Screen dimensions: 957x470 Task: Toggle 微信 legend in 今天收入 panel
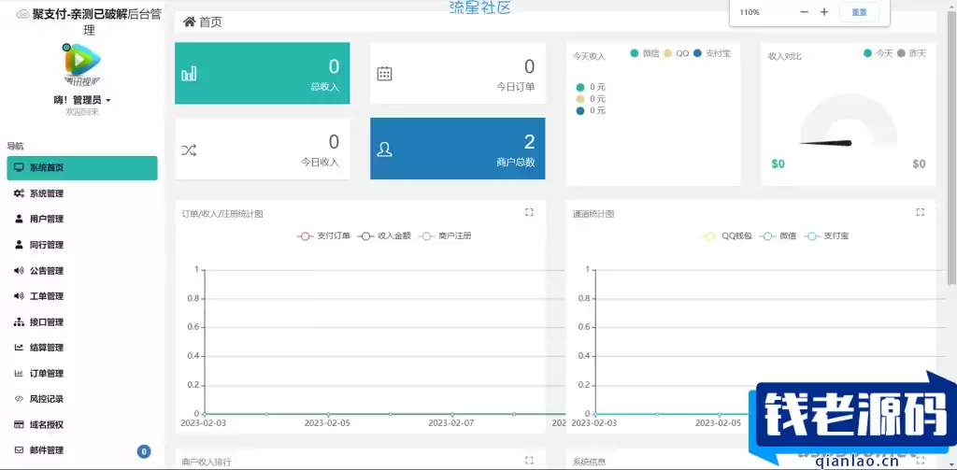pyautogui.click(x=645, y=53)
